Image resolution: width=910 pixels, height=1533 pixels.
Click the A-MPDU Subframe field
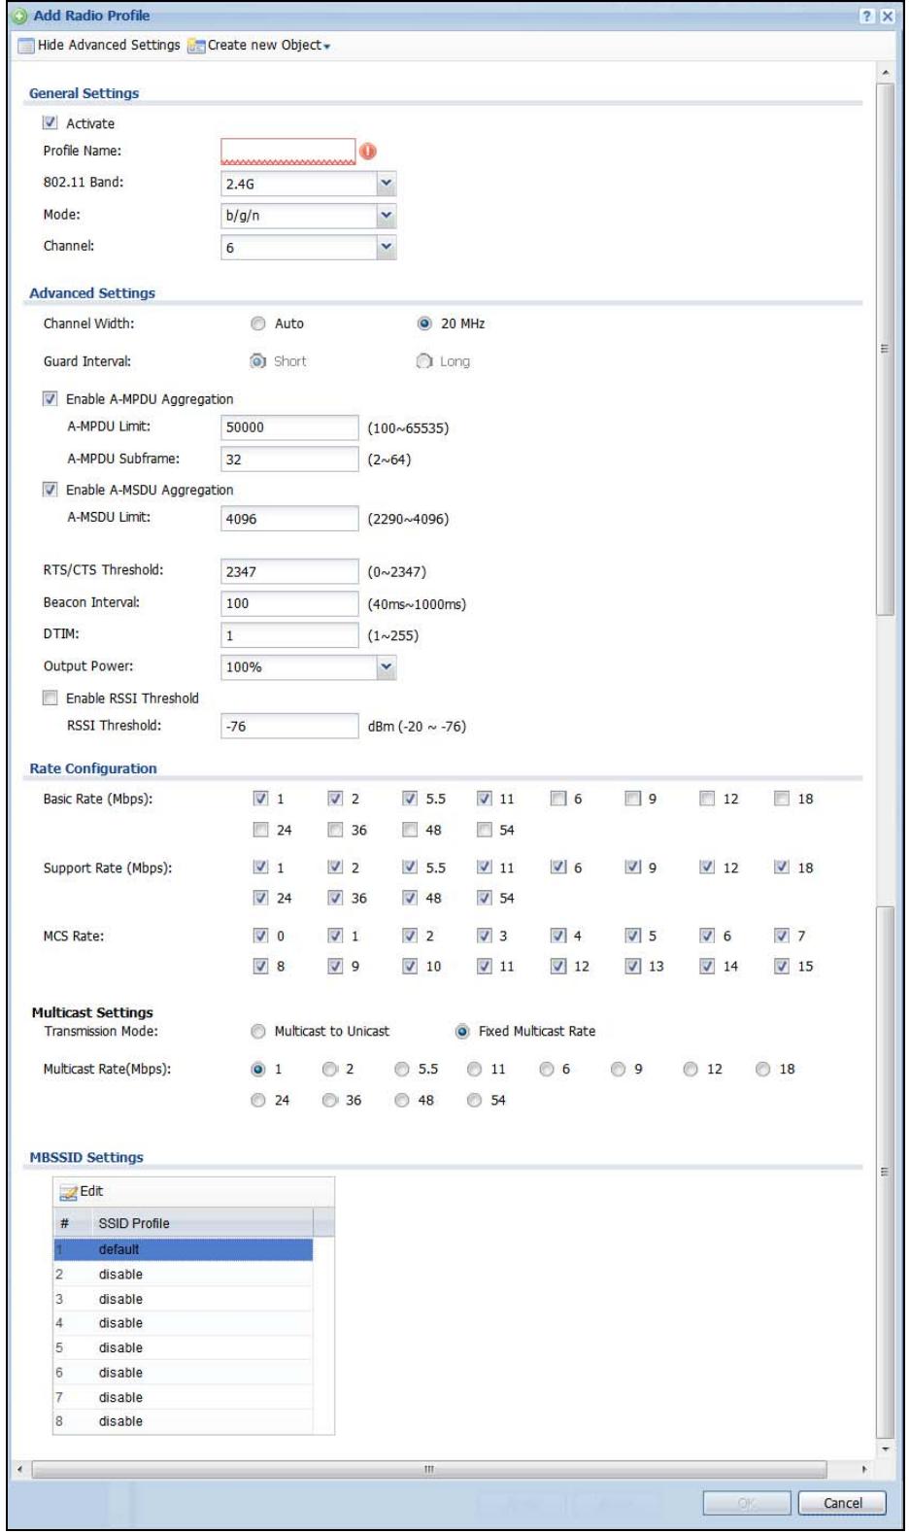289,460
